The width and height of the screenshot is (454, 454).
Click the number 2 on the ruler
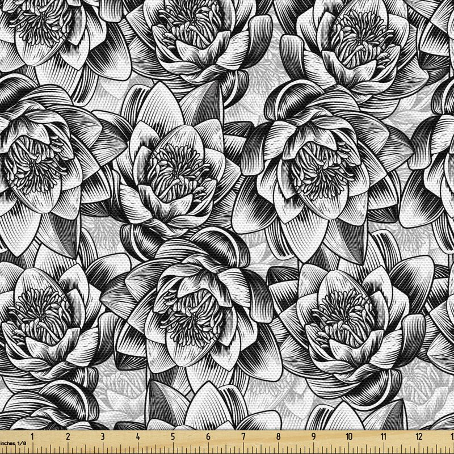(x=68, y=436)
